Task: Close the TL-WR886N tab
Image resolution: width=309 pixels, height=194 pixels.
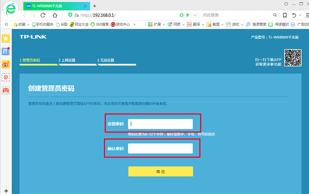Action: [85, 6]
